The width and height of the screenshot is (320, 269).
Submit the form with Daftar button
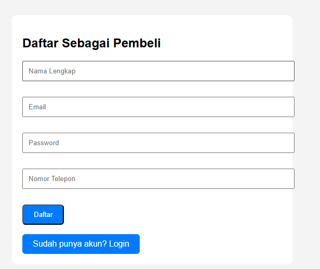pos(43,214)
